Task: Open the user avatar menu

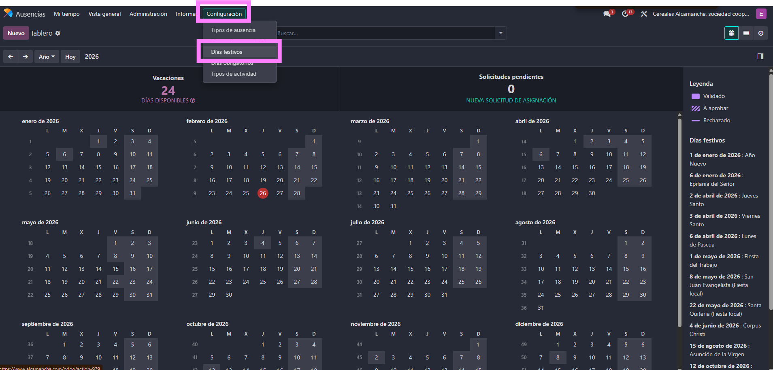Action: click(x=761, y=14)
